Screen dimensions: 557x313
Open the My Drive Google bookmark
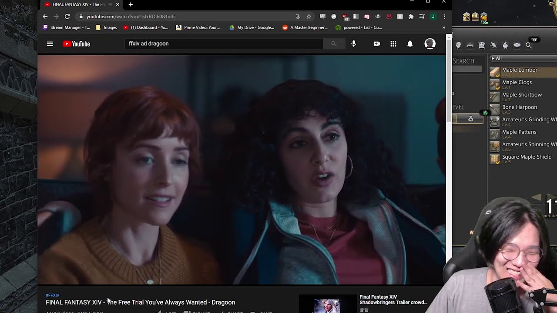pyautogui.click(x=252, y=27)
